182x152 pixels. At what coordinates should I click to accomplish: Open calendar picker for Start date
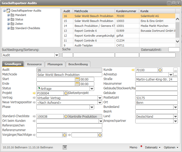(77, 79)
